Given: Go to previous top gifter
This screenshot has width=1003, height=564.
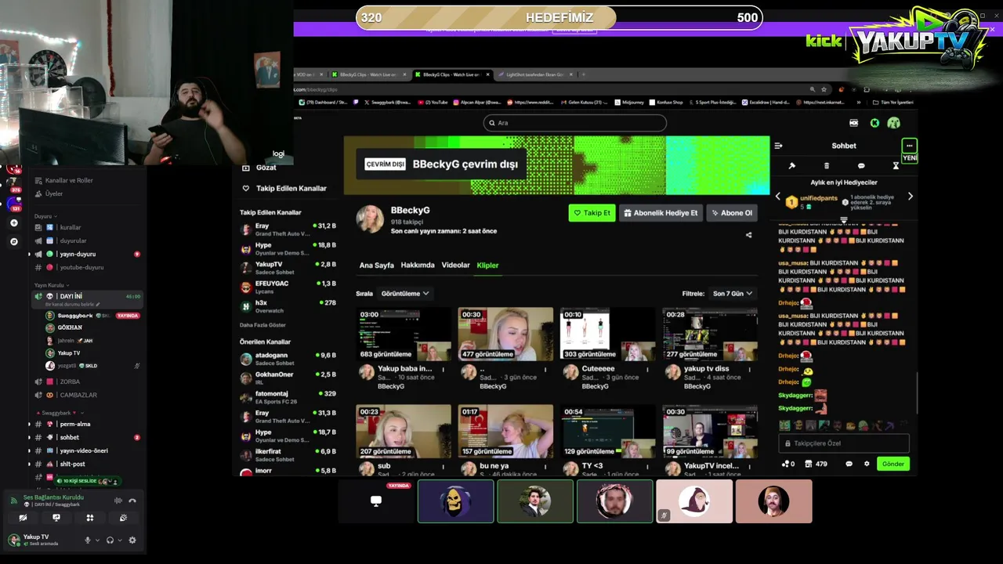Looking at the screenshot, I should 777,197.
